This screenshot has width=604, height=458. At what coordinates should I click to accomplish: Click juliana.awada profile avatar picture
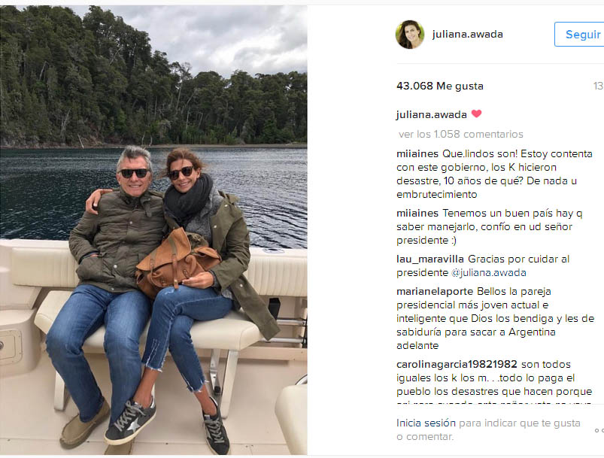pos(410,35)
